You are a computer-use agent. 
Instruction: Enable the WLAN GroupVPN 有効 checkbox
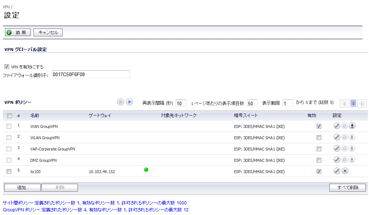[x=319, y=138]
